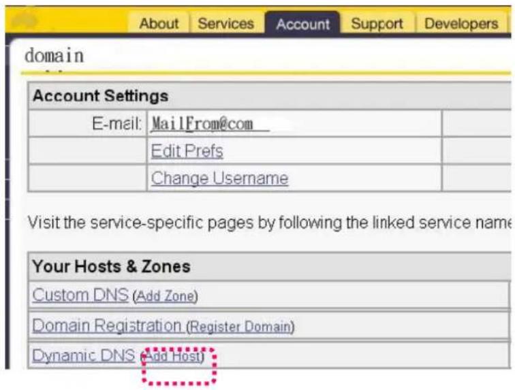Open the Developers tab
This screenshot has width=515, height=390.
point(461,23)
